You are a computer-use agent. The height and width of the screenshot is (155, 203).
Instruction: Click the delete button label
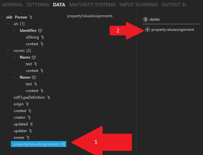click(155, 19)
